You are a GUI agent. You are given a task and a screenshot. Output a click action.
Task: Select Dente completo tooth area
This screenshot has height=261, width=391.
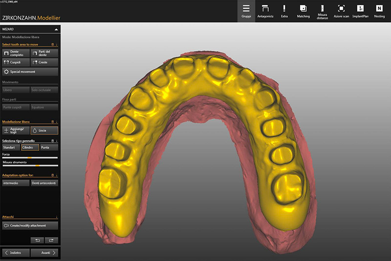(16, 53)
